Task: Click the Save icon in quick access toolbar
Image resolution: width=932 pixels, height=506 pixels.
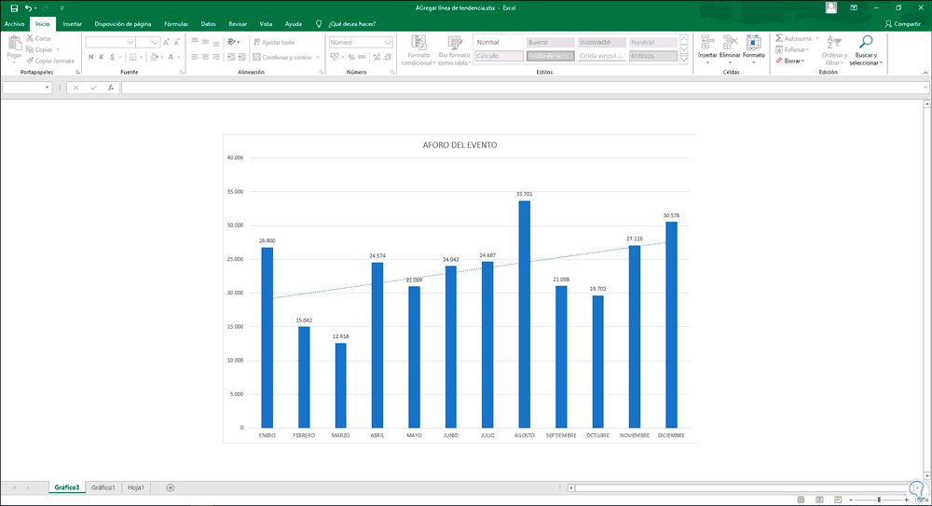Action: pos(14,7)
